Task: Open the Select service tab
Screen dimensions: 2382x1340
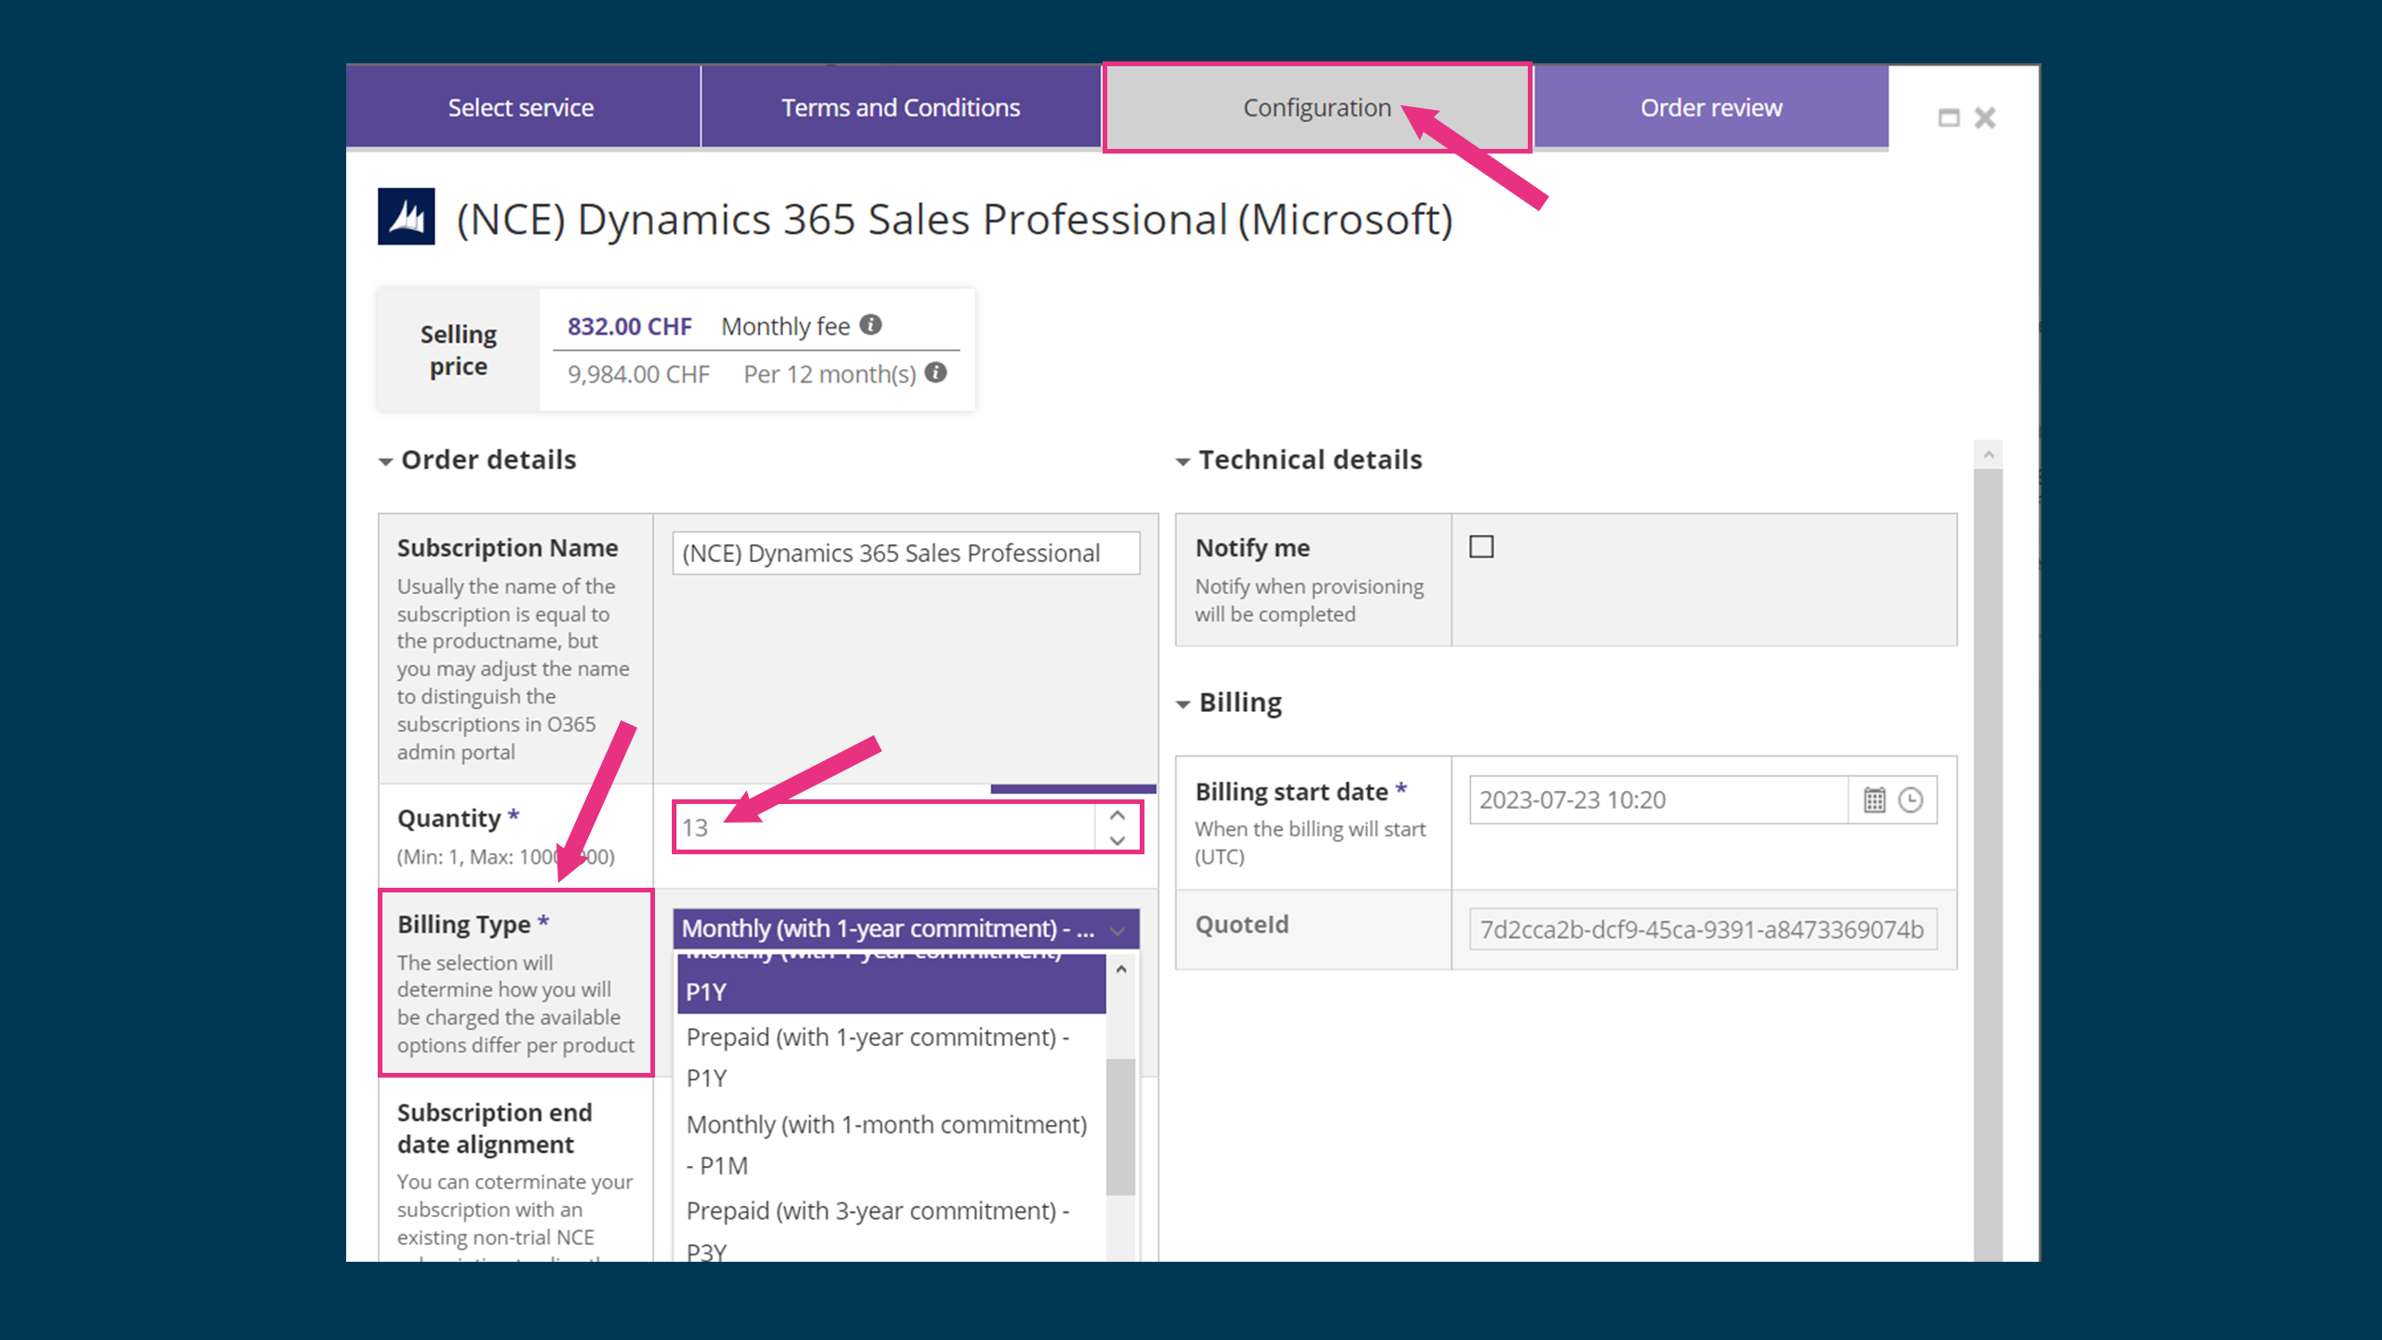Action: pyautogui.click(x=521, y=108)
